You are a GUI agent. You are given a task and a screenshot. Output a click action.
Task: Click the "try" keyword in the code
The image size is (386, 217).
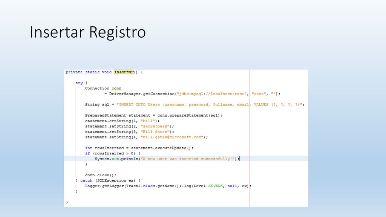(79, 83)
